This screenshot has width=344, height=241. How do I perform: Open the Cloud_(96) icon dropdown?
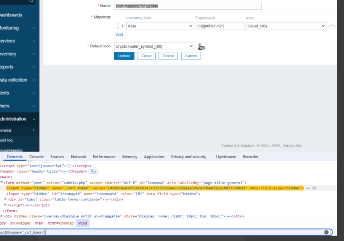coord(286,26)
